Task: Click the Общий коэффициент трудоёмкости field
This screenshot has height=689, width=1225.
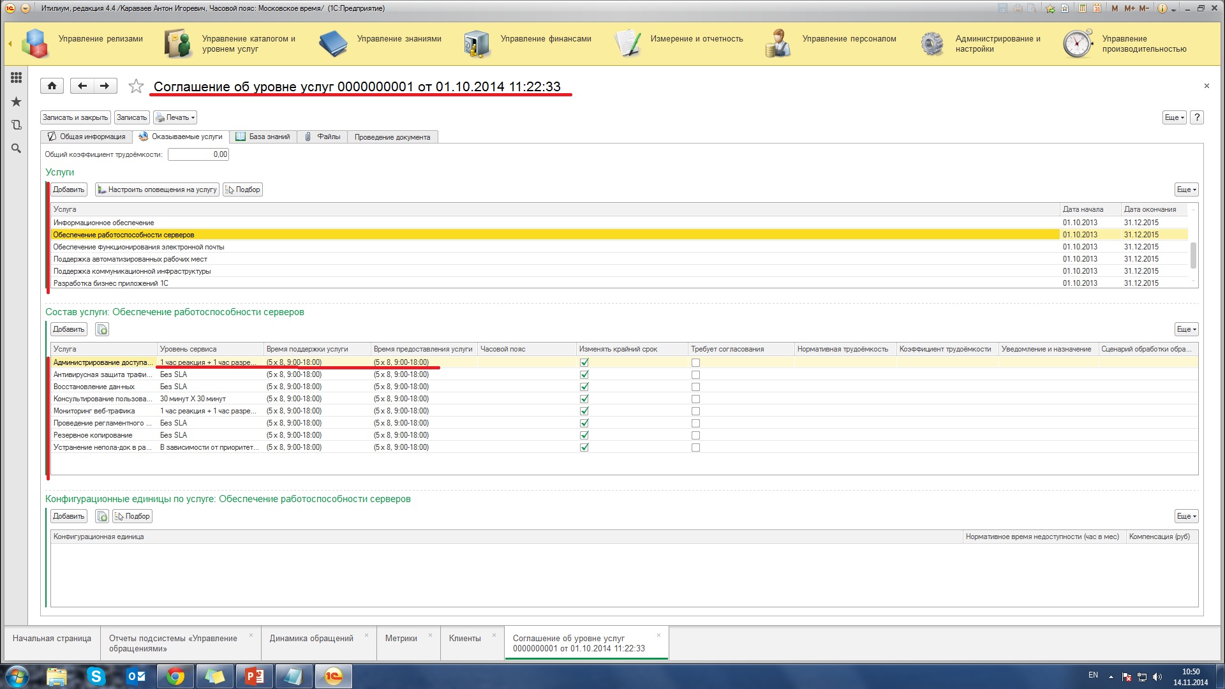Action: pyautogui.click(x=198, y=154)
